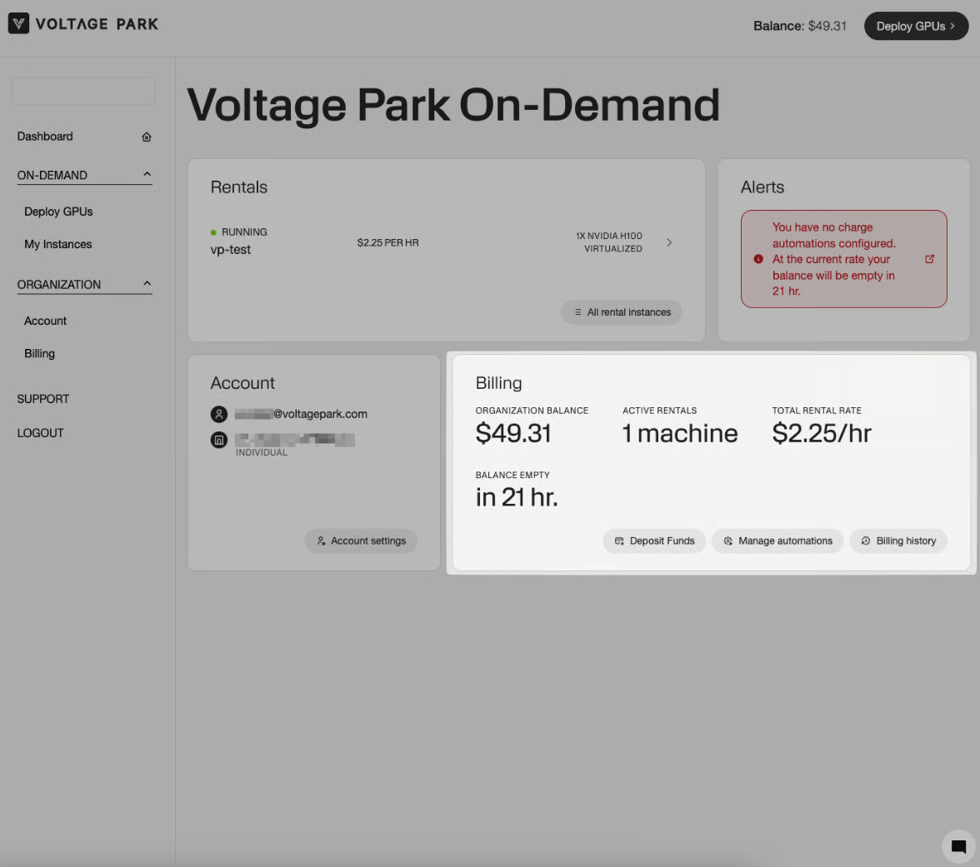
Task: Open Account settings
Action: pos(360,541)
